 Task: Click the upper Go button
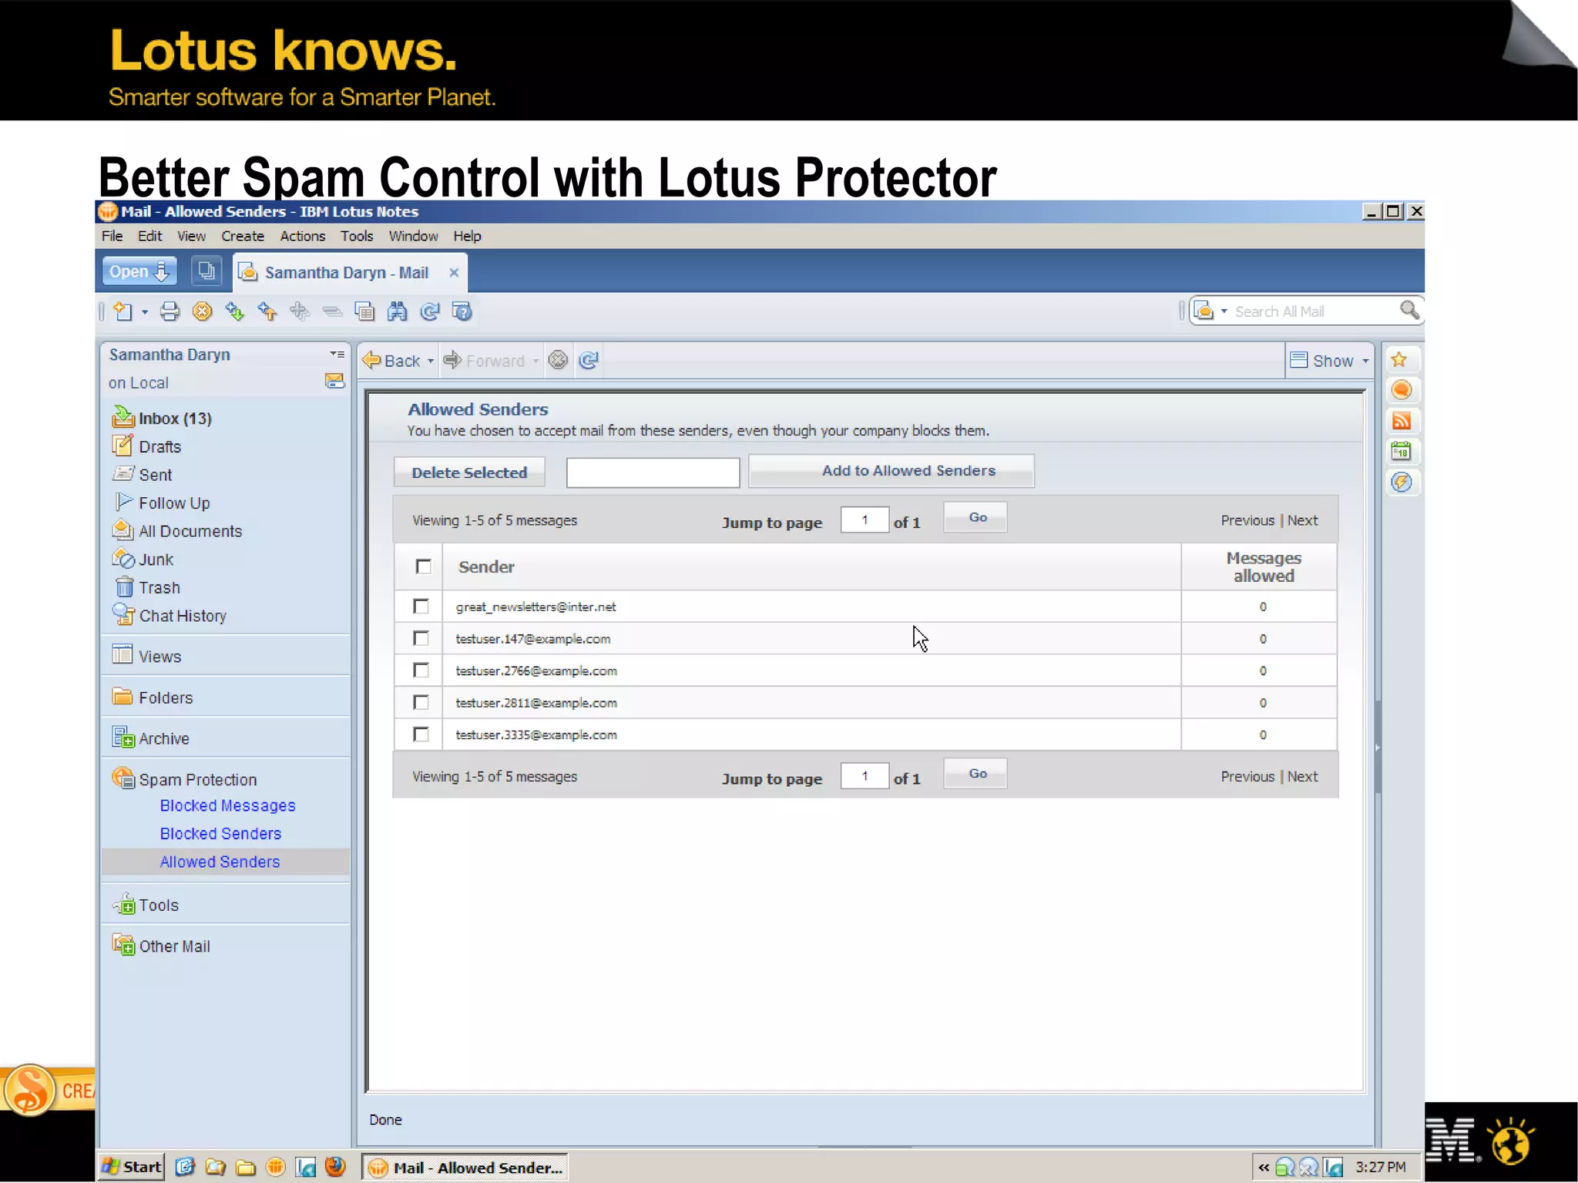click(977, 517)
